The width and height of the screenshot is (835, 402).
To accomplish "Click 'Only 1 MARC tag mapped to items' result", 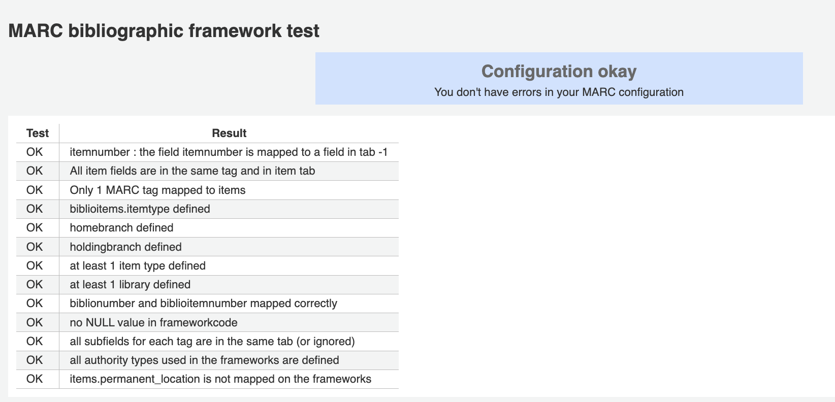I will (157, 190).
